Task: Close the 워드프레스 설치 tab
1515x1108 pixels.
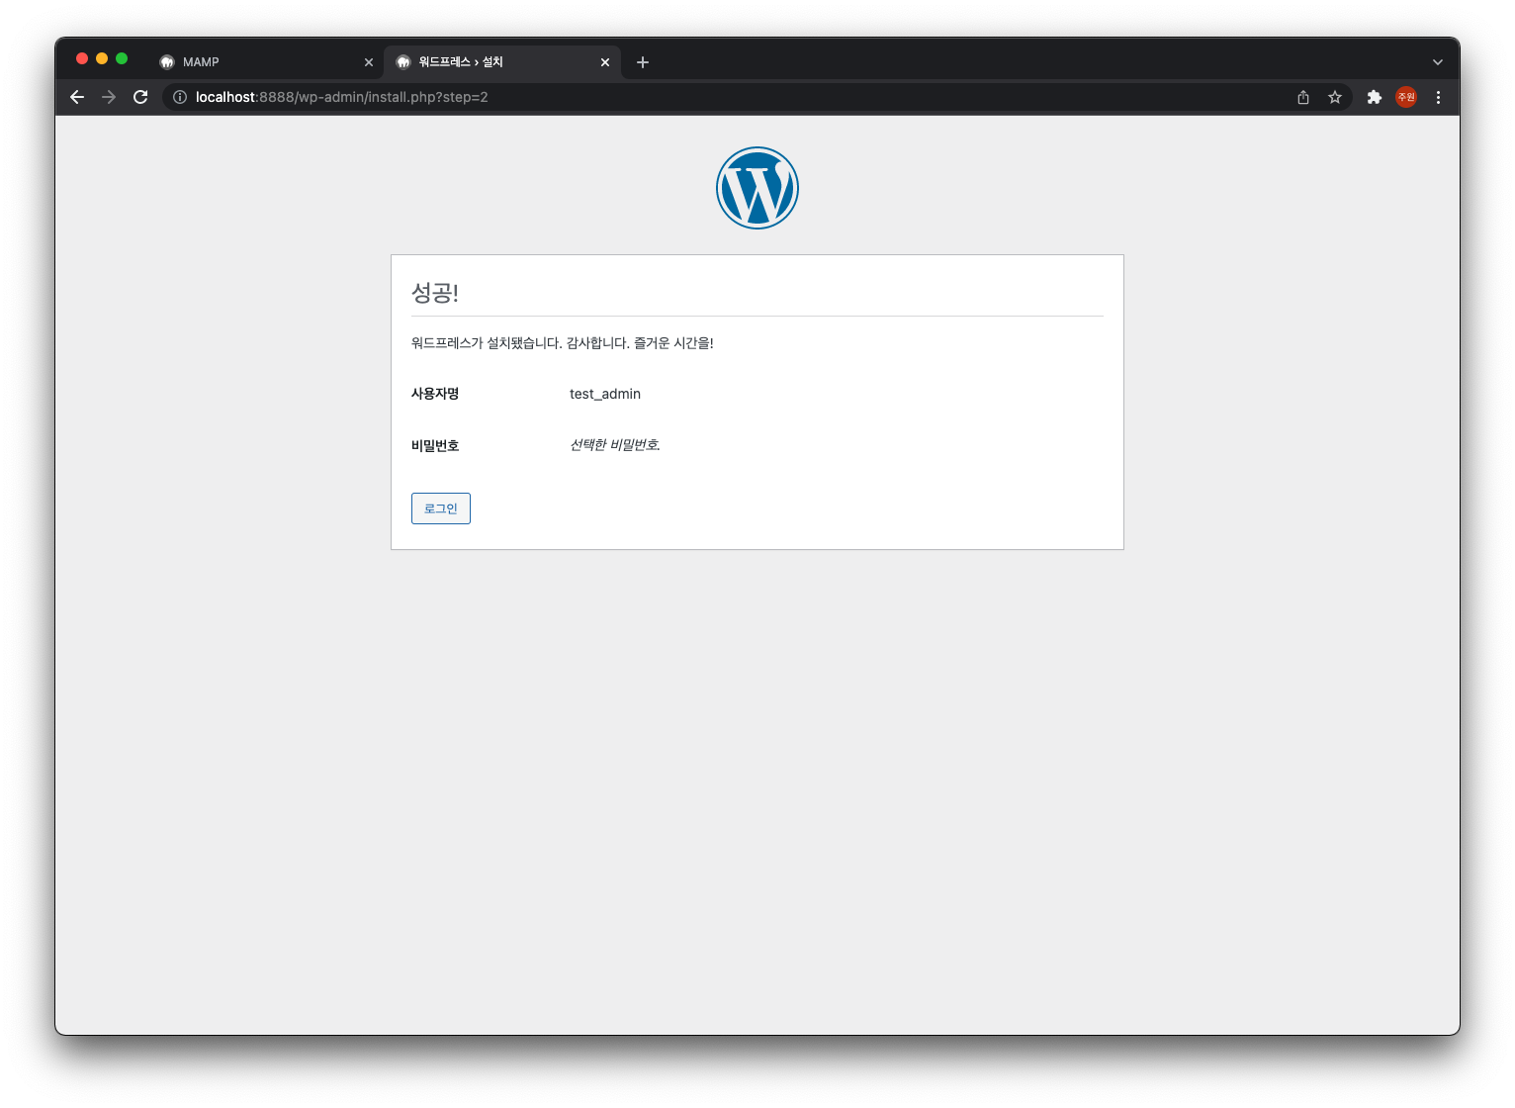Action: (x=605, y=62)
